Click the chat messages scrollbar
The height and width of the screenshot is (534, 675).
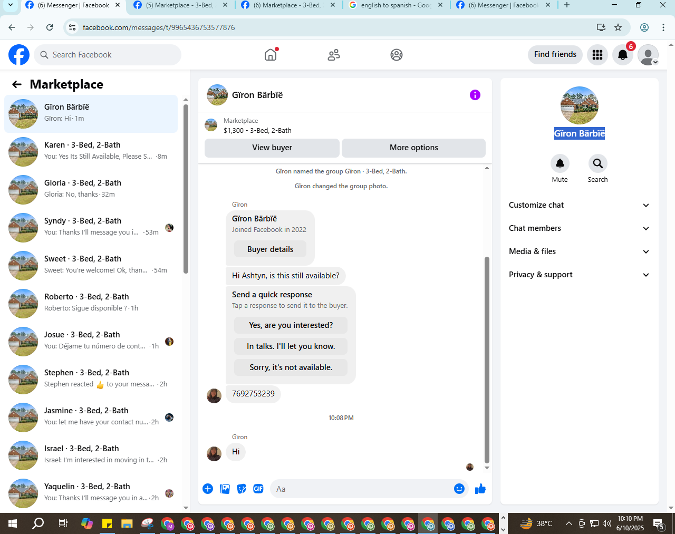click(x=487, y=360)
